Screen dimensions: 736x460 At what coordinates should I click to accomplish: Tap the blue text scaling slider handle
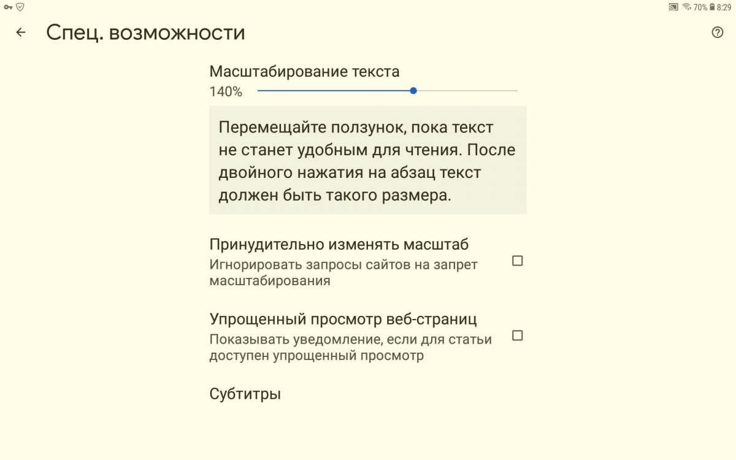pyautogui.click(x=413, y=91)
